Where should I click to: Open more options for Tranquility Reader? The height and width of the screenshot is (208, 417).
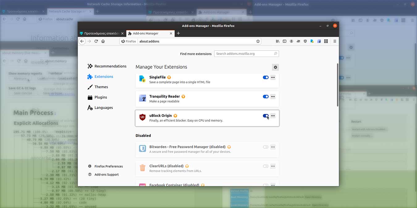point(273,96)
